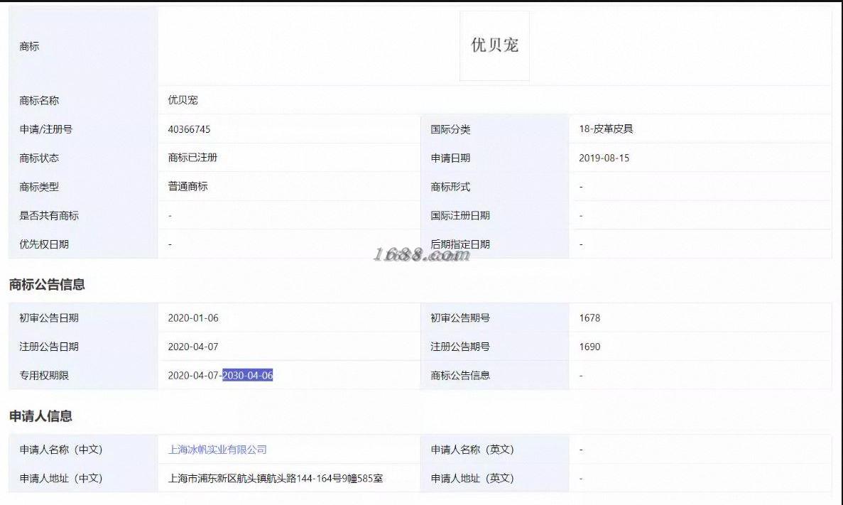The width and height of the screenshot is (843, 505).
Task: Click the 注册公告日期 field label
Action: pos(49,347)
